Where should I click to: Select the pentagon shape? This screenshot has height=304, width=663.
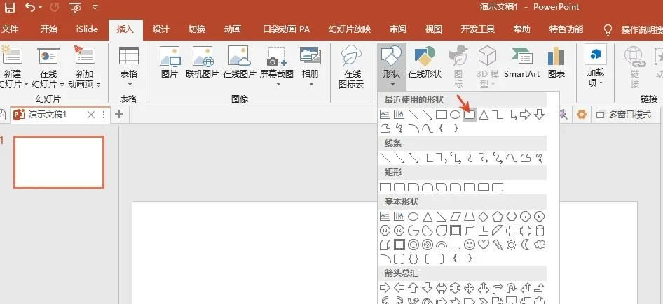pos(498,217)
